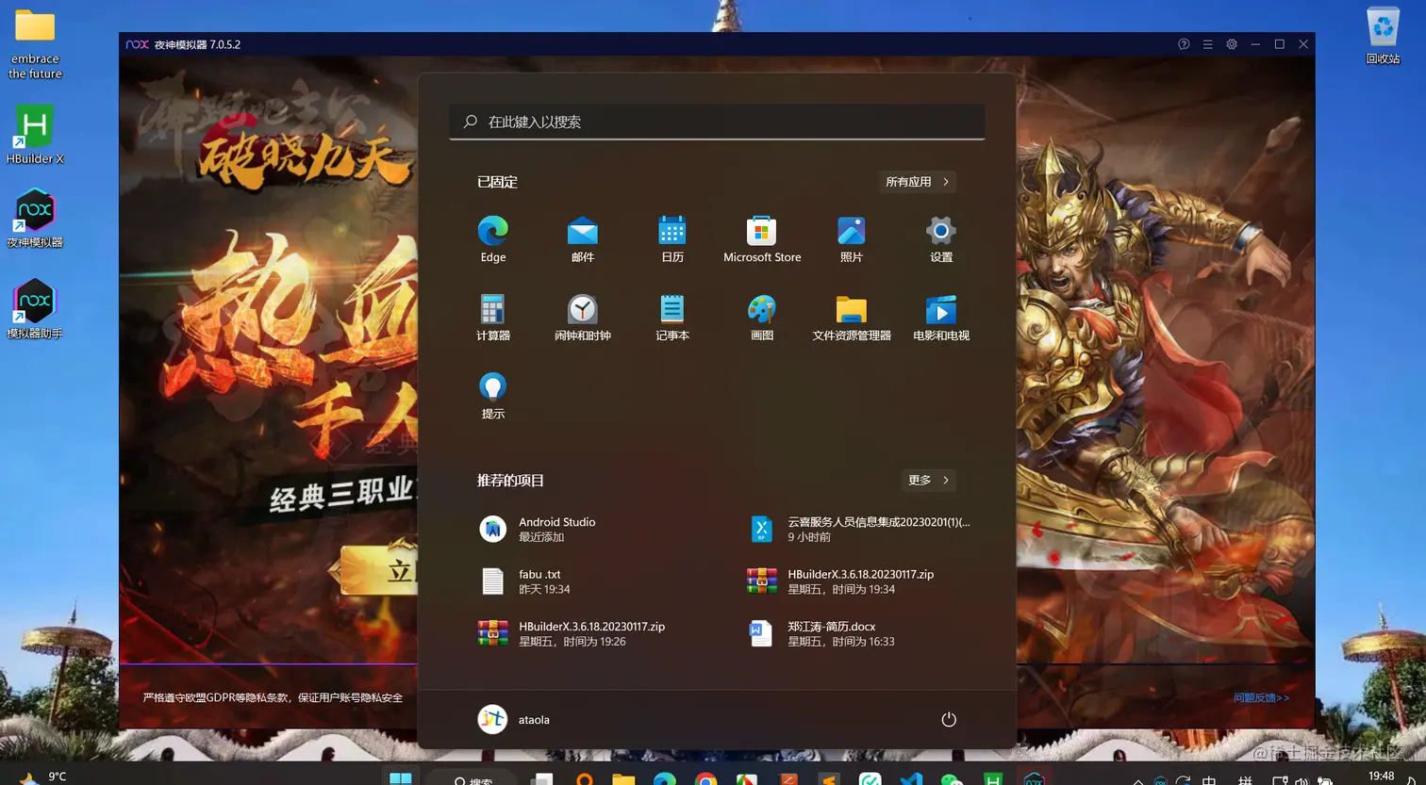Click the 9°C weather widget

click(42, 777)
